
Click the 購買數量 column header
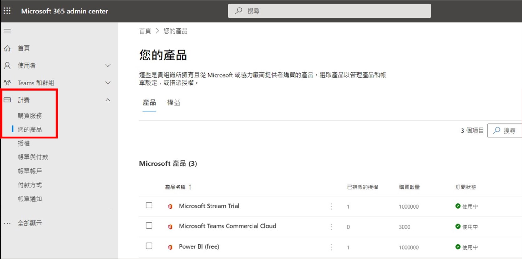(409, 187)
